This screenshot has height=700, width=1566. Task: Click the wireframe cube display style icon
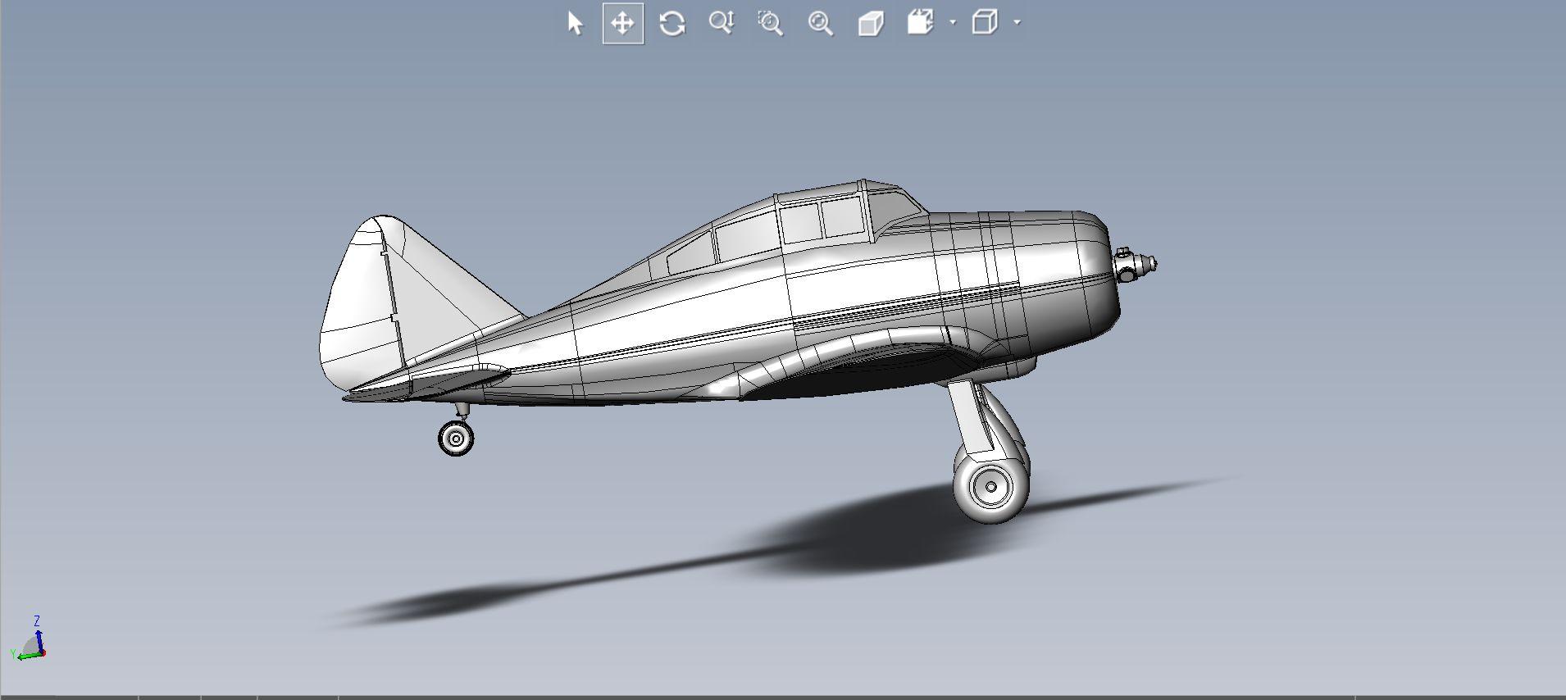tap(985, 22)
